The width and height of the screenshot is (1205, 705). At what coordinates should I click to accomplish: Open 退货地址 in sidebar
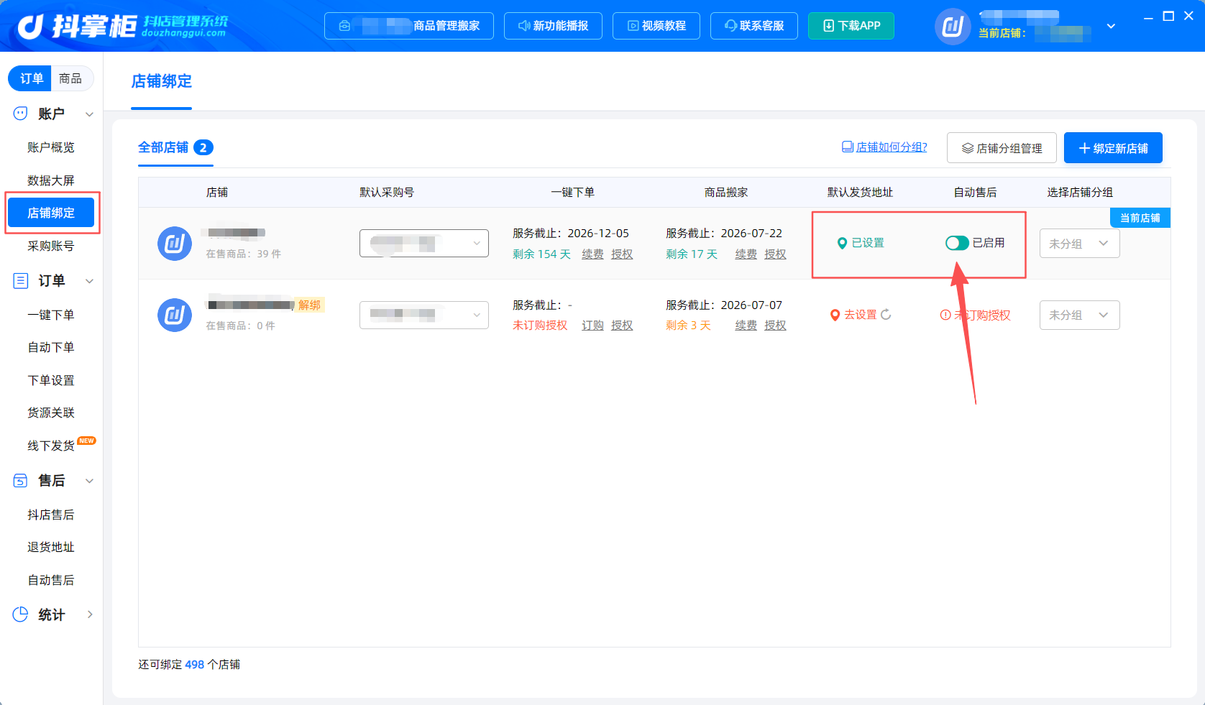point(51,547)
